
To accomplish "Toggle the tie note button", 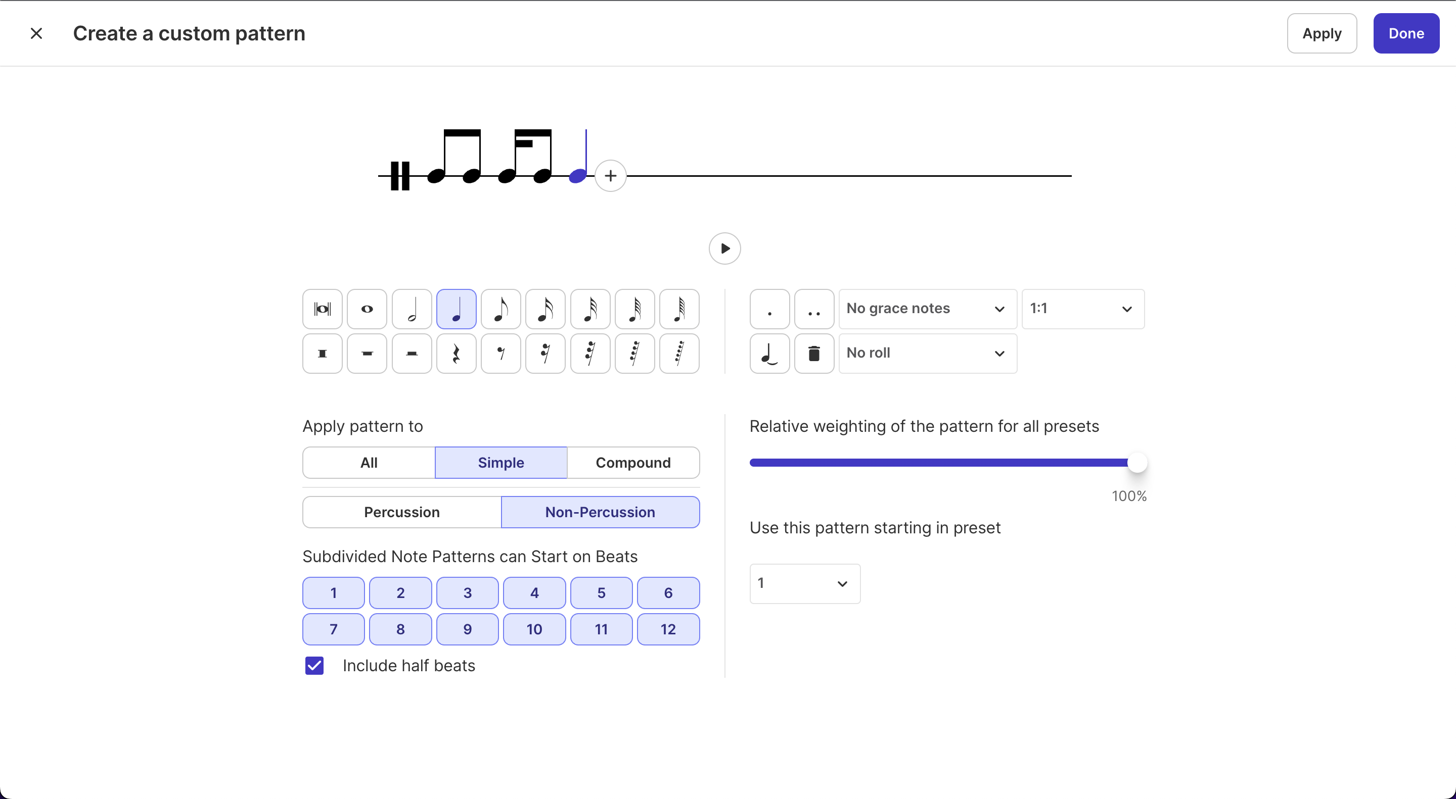I will (x=769, y=354).
